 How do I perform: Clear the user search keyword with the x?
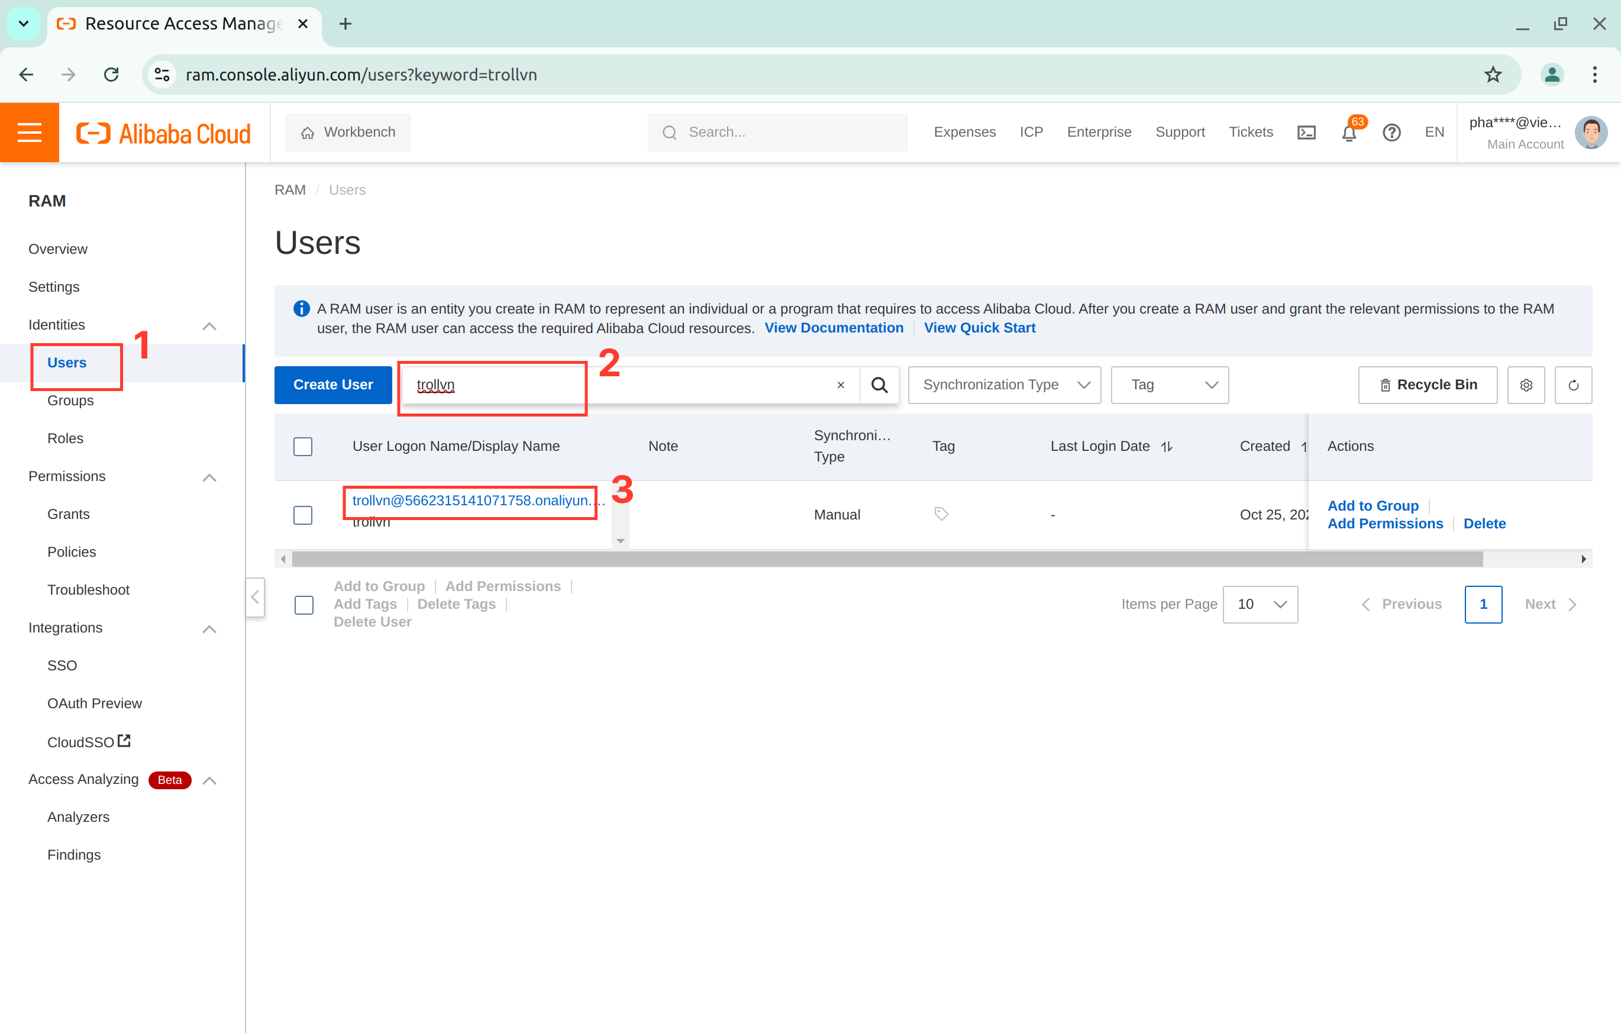coord(840,385)
